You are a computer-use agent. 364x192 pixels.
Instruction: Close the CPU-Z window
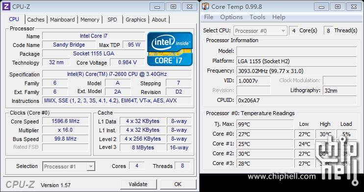pyautogui.click(x=190, y=7)
